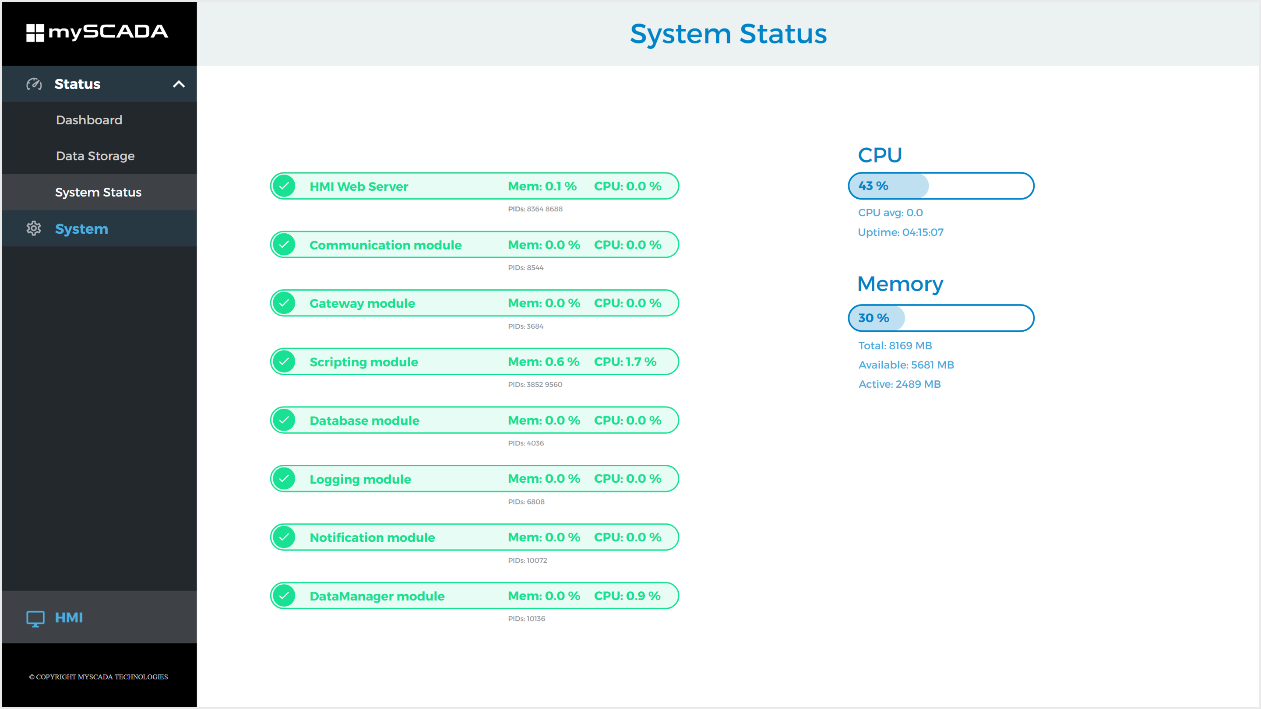Click Available 5681 MB text
This screenshot has height=709, width=1261.
(906, 365)
